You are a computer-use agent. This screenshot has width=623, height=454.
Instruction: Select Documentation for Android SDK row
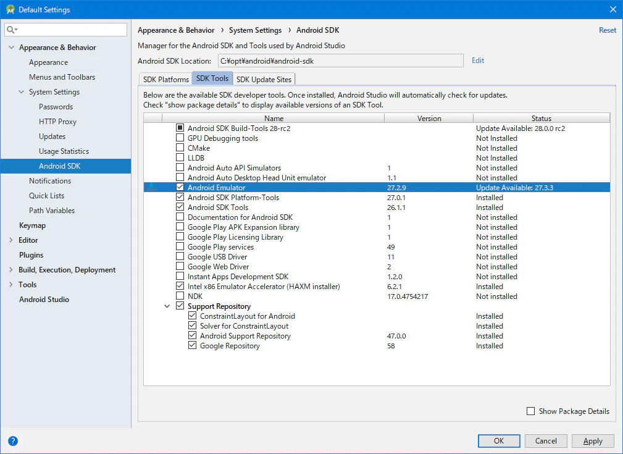point(377,217)
